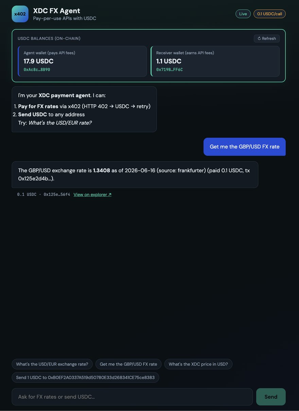The height and width of the screenshot is (411, 299).
Task: Click the GBP/USD rate response message
Action: point(135,174)
